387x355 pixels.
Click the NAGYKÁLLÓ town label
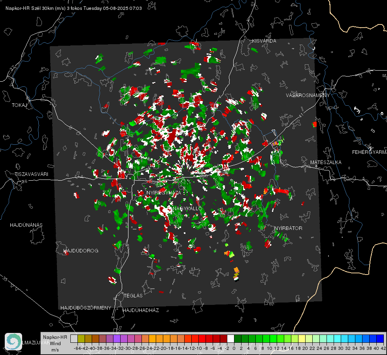tap(188, 209)
